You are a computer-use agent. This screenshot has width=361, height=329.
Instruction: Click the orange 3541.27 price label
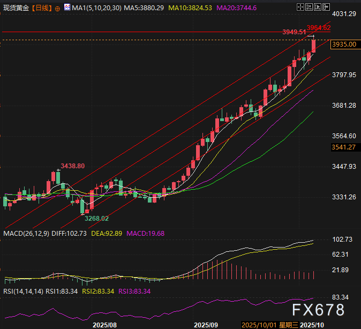coord(343,147)
